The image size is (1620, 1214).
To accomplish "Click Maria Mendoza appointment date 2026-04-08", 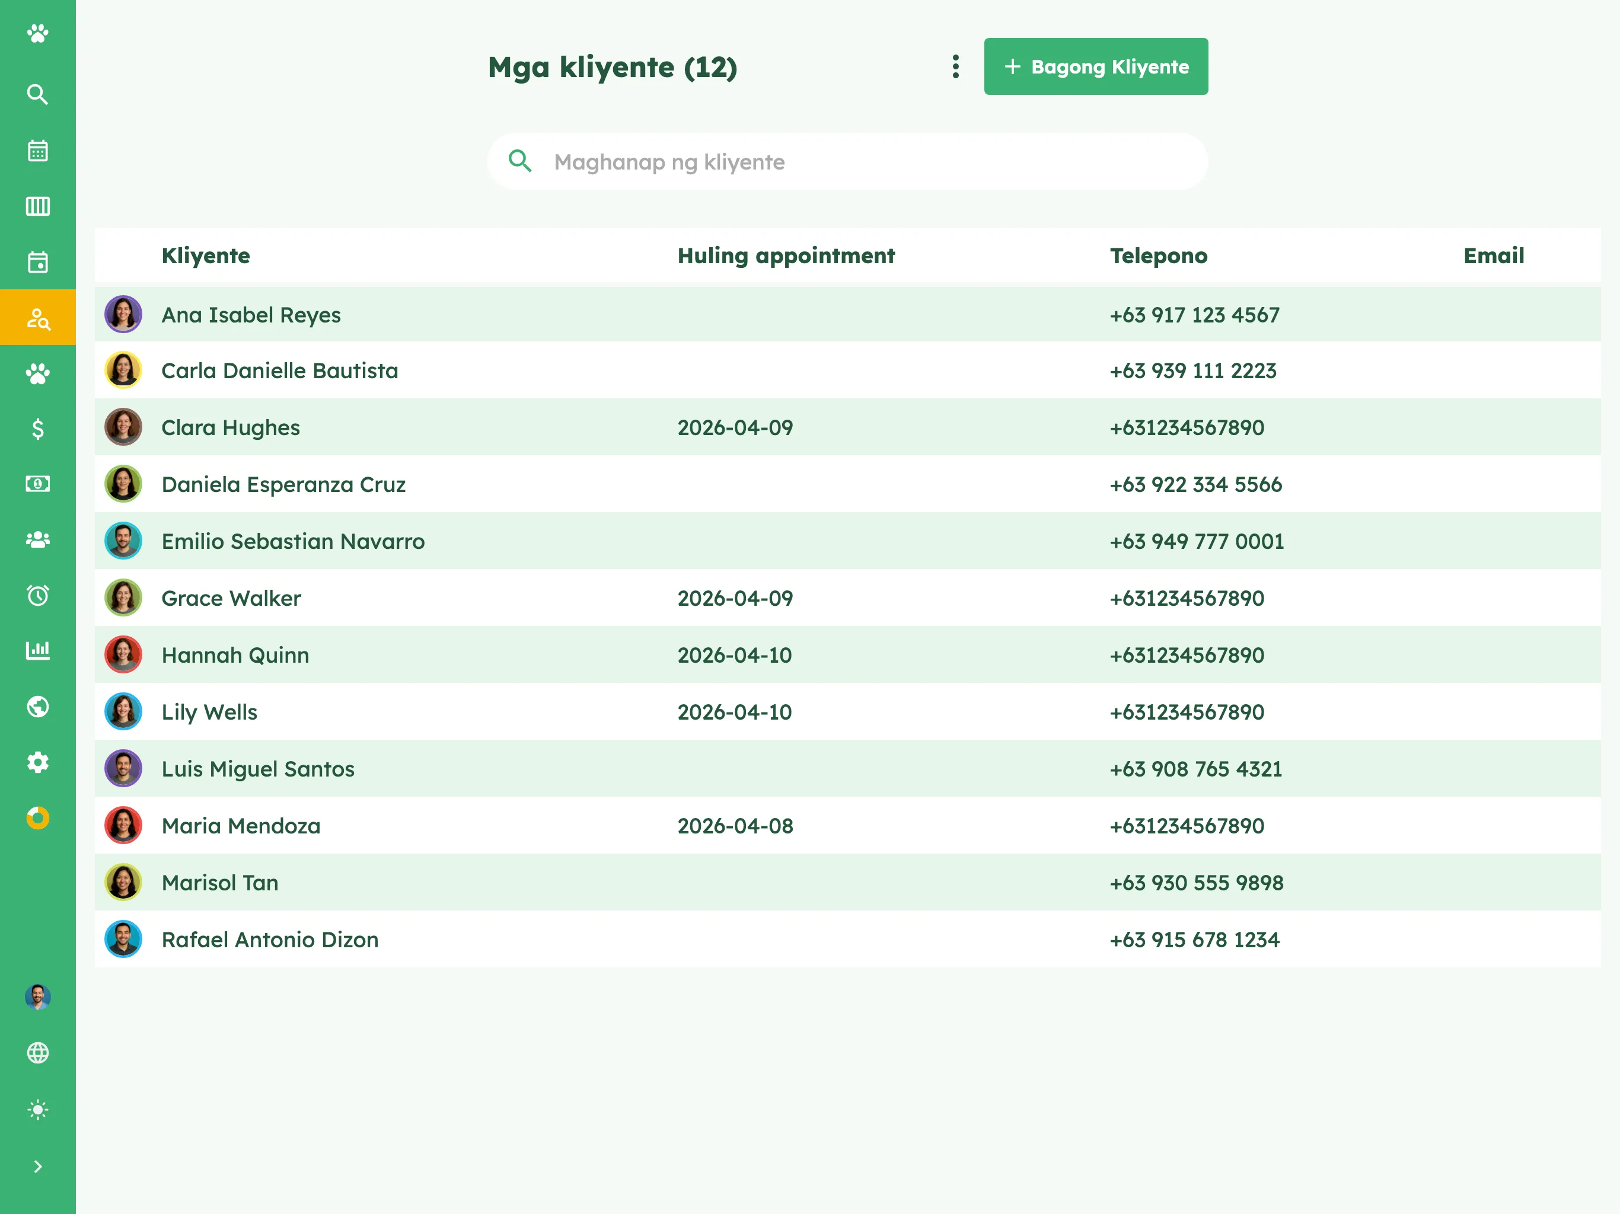I will tap(735, 826).
